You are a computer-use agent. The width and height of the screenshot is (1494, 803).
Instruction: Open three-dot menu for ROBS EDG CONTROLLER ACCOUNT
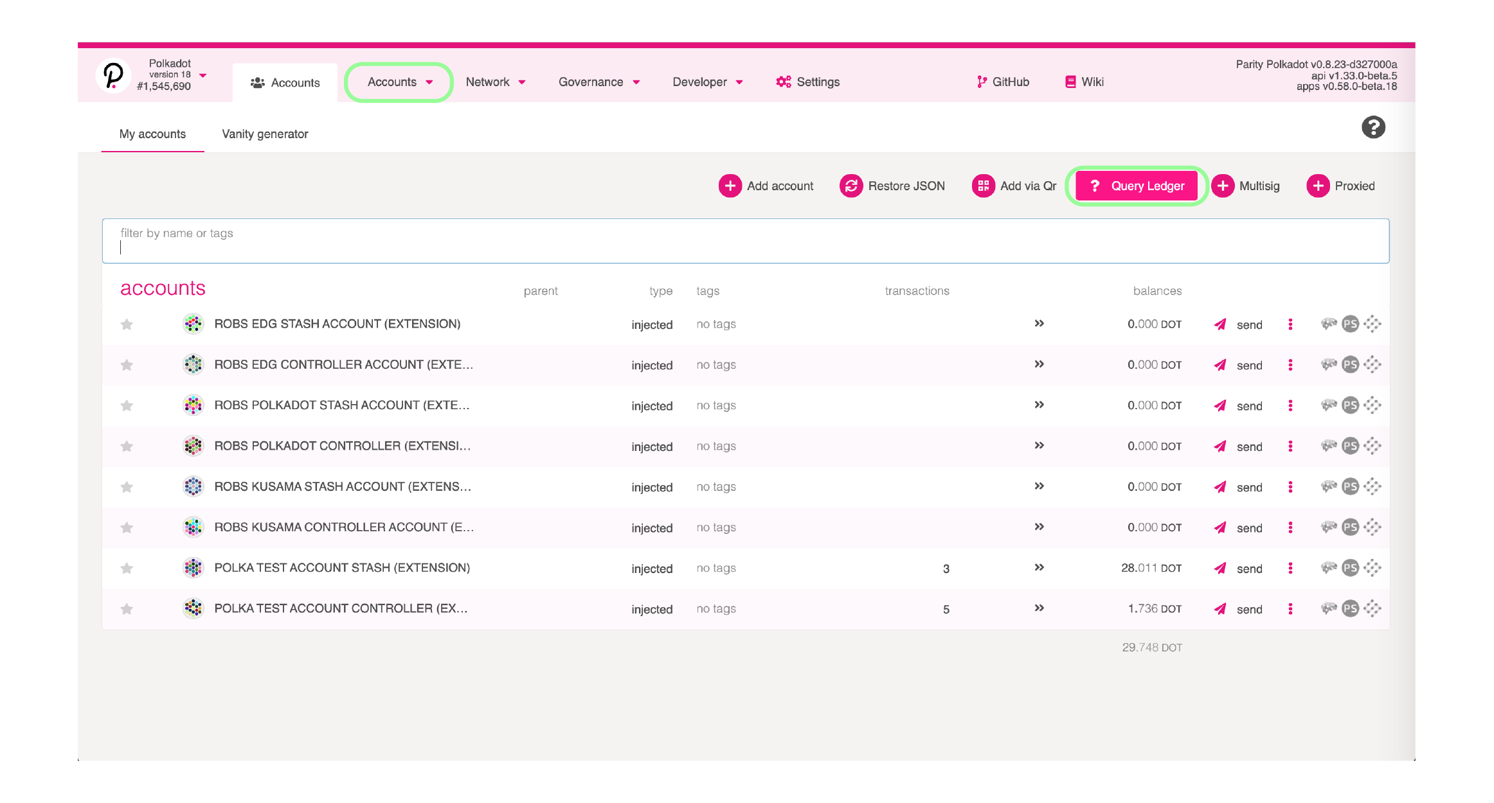tap(1290, 365)
